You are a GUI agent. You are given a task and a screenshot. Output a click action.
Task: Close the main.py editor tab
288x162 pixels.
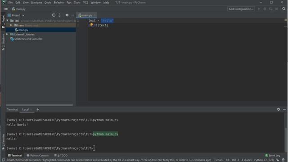point(95,15)
